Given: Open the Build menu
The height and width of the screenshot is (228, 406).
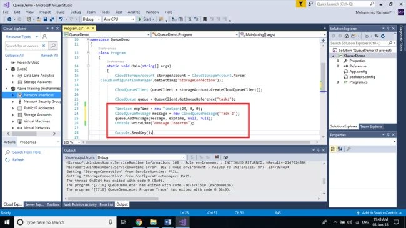Looking at the screenshot, I should (61, 12).
